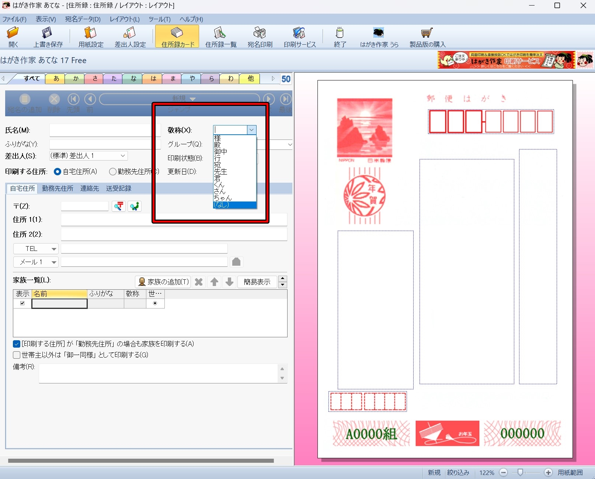595x479 pixels.
Task: Click the 終了 exit icon
Action: [x=340, y=37]
